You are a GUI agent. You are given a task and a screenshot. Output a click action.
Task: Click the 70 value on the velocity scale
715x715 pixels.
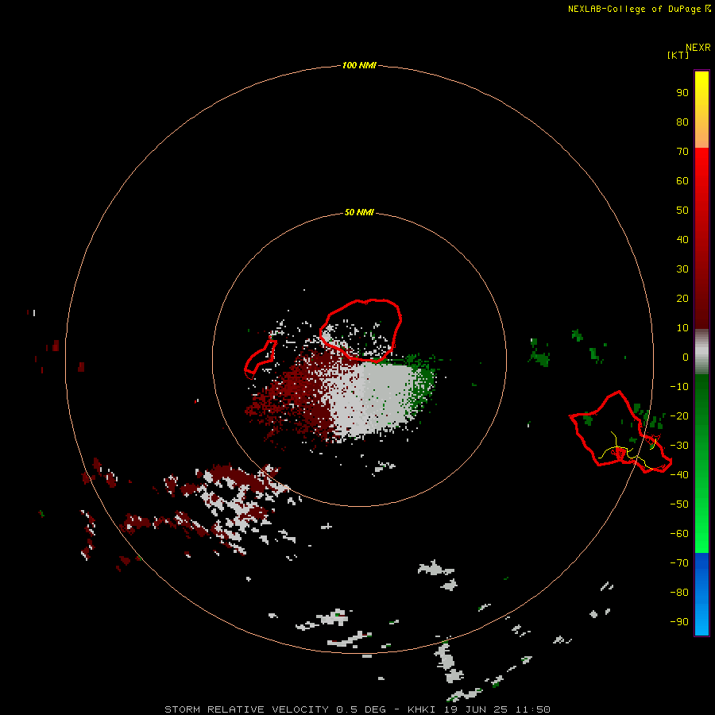click(682, 152)
